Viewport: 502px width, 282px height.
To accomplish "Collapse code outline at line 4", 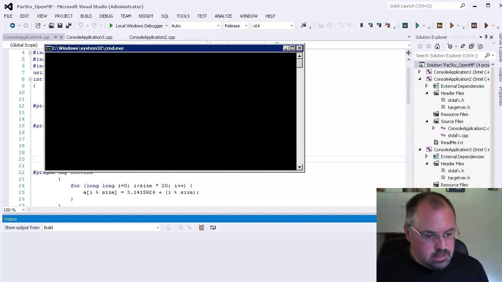I will (x=30, y=52).
